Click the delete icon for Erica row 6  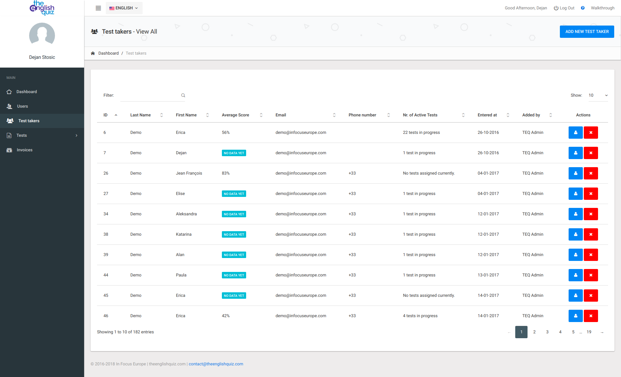point(590,132)
